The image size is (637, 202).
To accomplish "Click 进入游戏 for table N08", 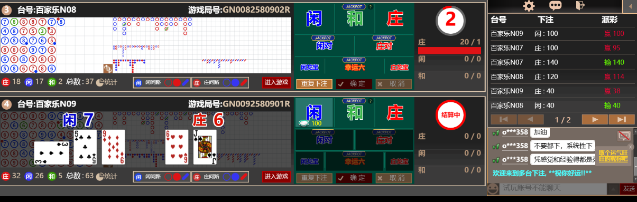I will 276,82.
